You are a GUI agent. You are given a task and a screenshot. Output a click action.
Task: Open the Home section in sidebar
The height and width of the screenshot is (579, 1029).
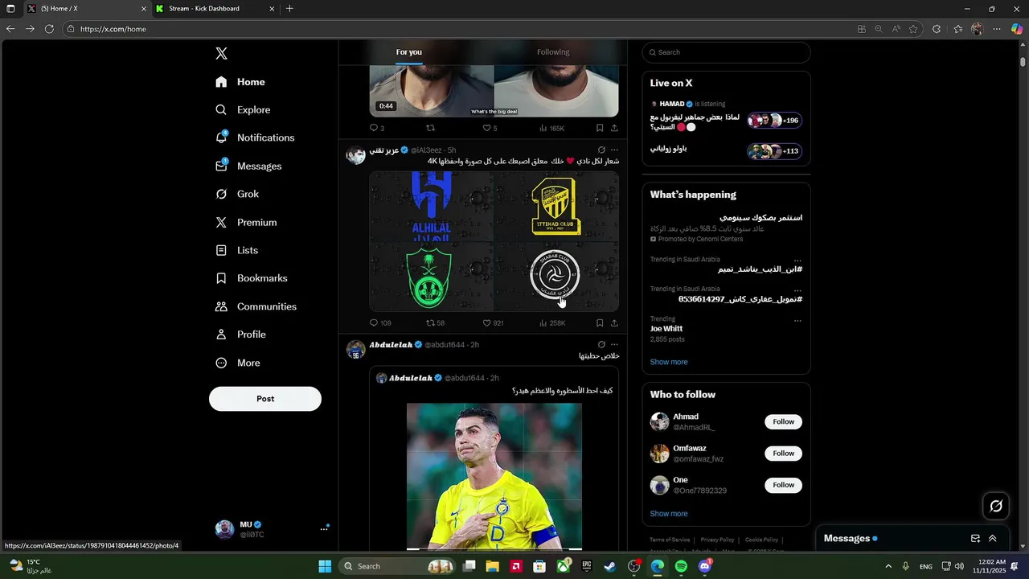click(240, 82)
